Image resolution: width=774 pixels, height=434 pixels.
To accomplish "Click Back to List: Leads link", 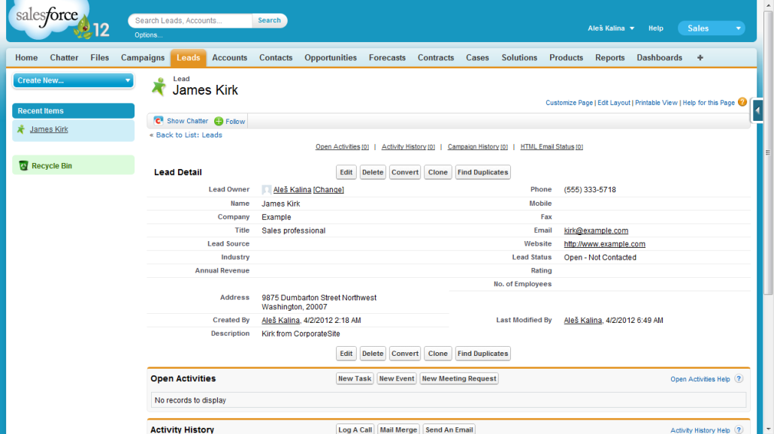I will click(x=189, y=135).
